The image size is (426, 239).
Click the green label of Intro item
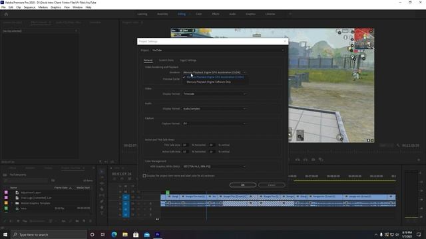tap(6, 208)
